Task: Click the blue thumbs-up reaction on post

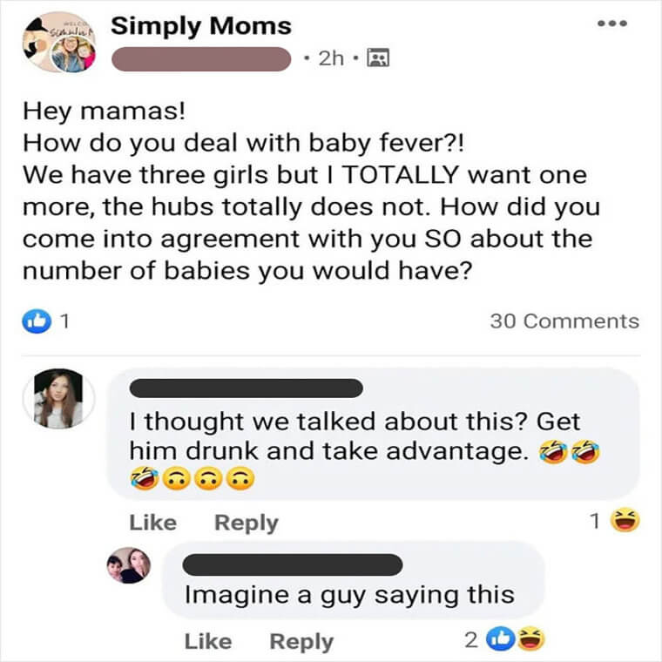Action: click(x=37, y=321)
